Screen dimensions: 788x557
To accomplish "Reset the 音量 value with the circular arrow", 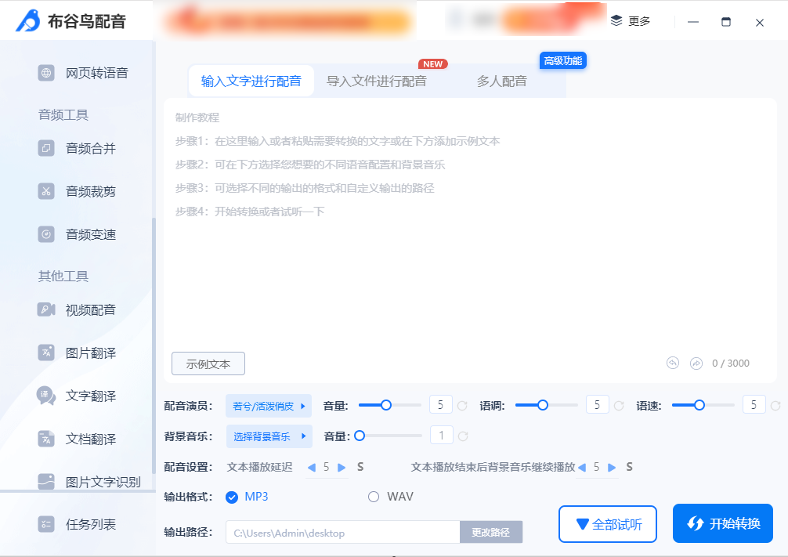I will coord(461,404).
